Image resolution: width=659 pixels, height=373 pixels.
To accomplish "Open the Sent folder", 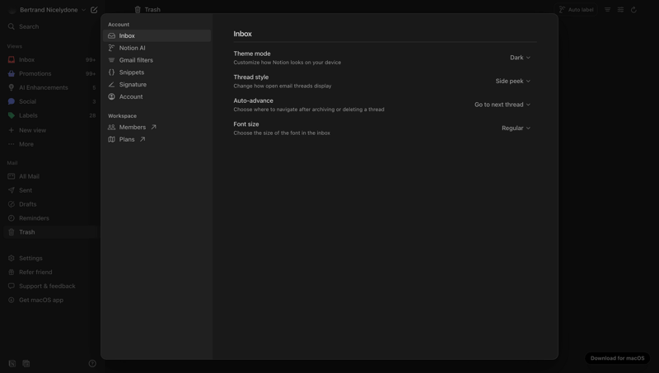I will (50, 190).
